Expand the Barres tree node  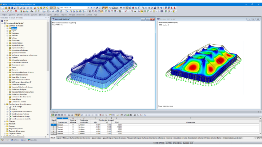tap(7, 68)
